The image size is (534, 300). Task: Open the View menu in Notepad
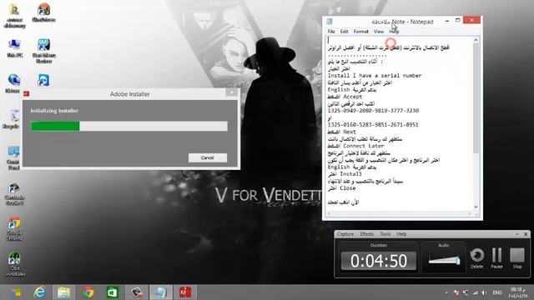tap(379, 32)
